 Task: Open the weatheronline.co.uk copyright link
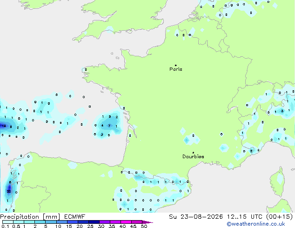(256, 224)
